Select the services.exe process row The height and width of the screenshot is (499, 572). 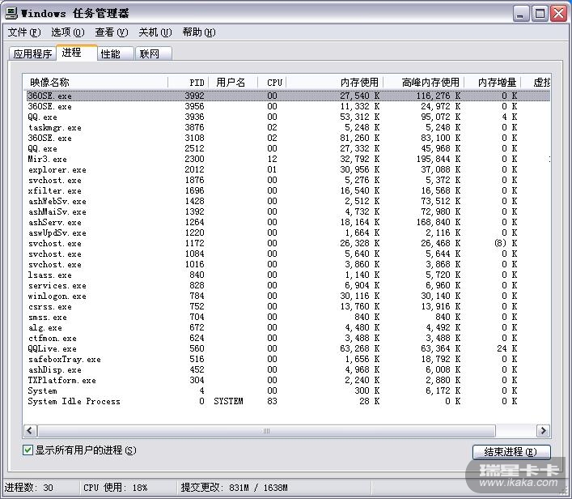coord(286,285)
